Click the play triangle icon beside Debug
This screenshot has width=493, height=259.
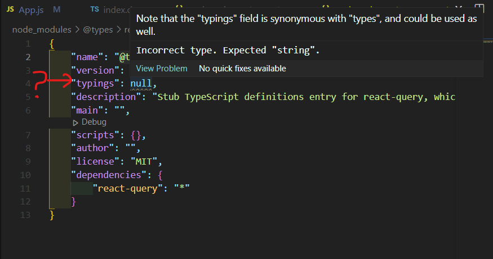75,122
